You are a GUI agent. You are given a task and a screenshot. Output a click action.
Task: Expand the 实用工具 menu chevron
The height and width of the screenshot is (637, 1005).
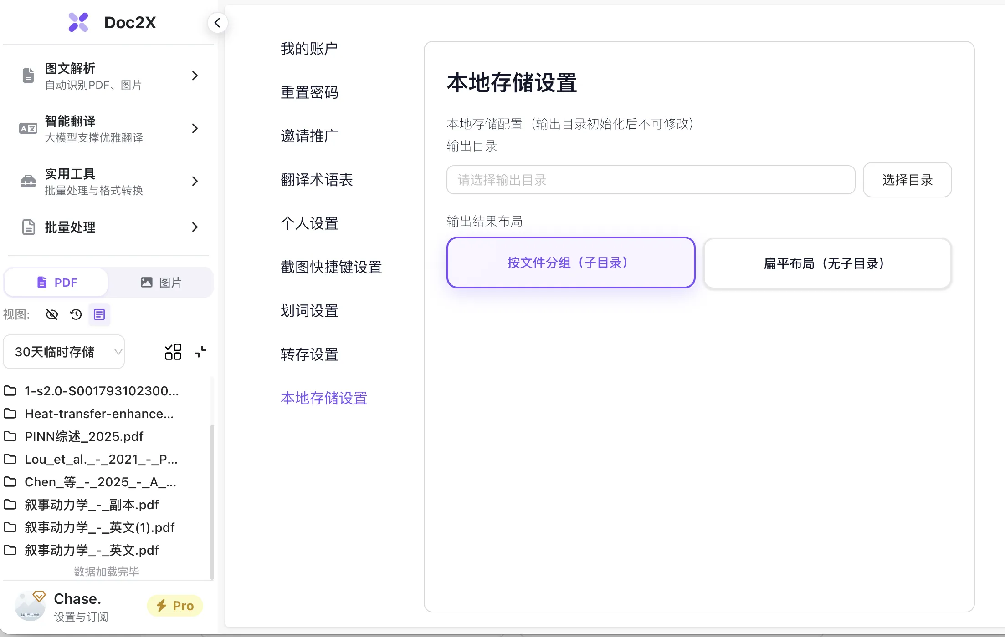click(195, 181)
